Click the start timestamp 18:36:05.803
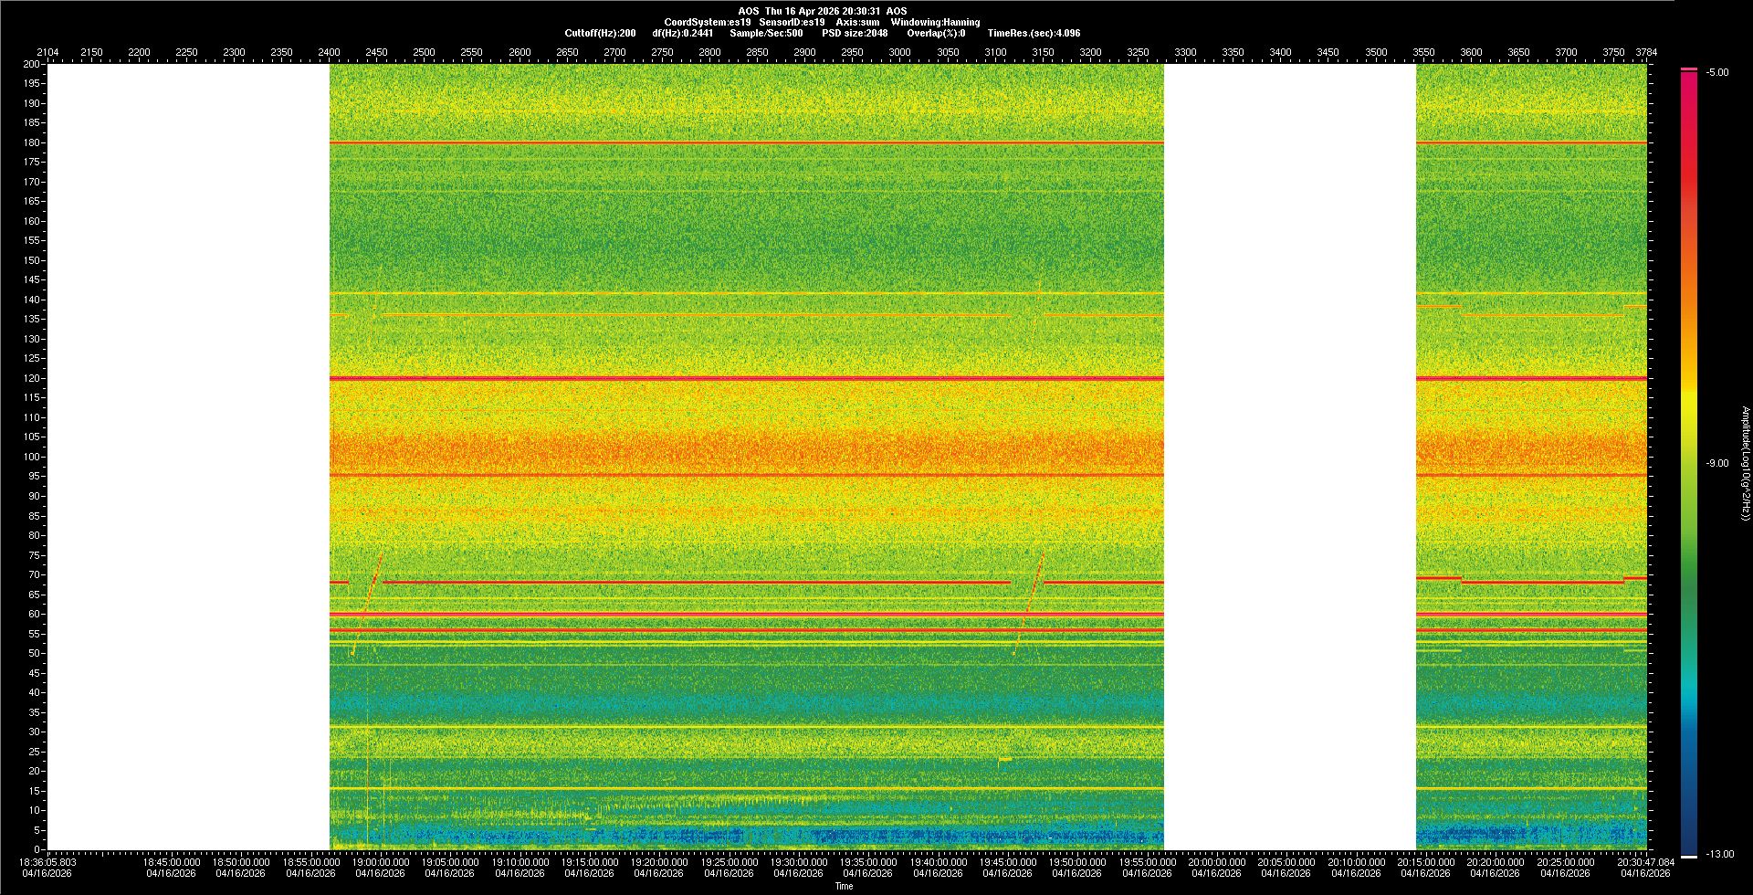Viewport: 1753px width, 895px height. coord(49,862)
